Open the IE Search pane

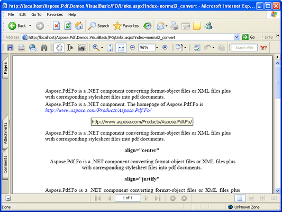pos(98,26)
